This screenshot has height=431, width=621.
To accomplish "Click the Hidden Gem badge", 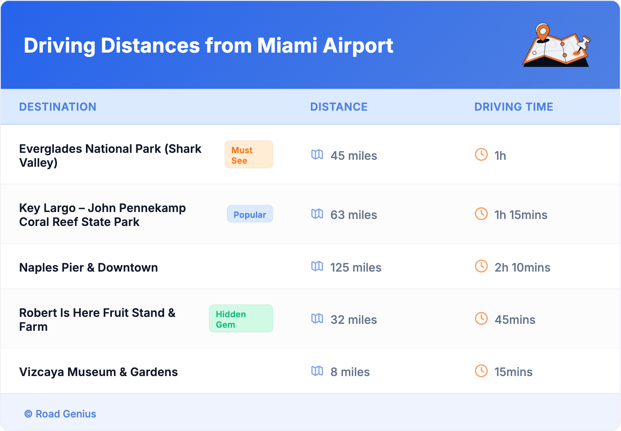I will pos(241,319).
